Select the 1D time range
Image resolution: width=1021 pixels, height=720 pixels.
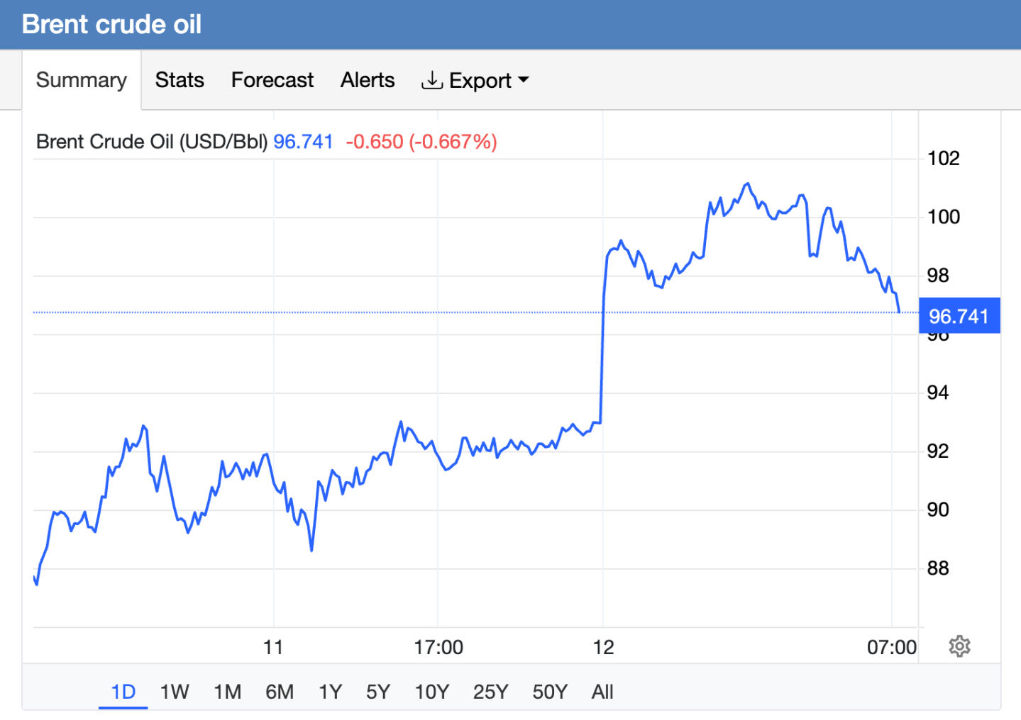click(x=123, y=692)
